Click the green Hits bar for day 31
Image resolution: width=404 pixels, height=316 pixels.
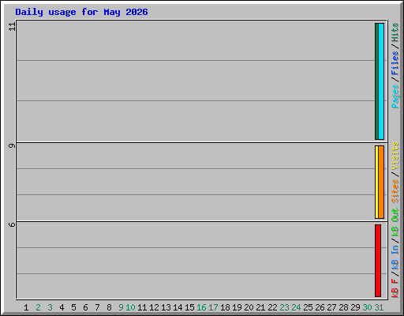coord(376,81)
